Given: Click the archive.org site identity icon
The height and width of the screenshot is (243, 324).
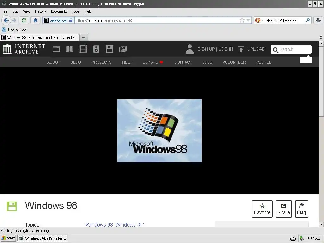Looking at the screenshot, I should (46, 20).
